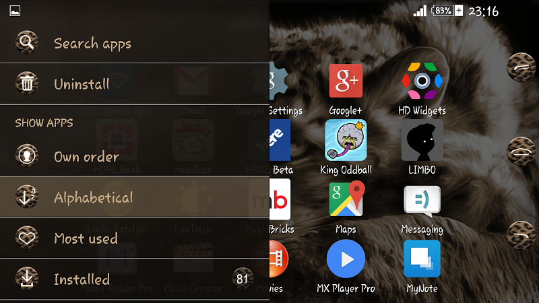The image size is (539, 303).
Task: Select Alphabetical app sorting
Action: click(x=134, y=197)
